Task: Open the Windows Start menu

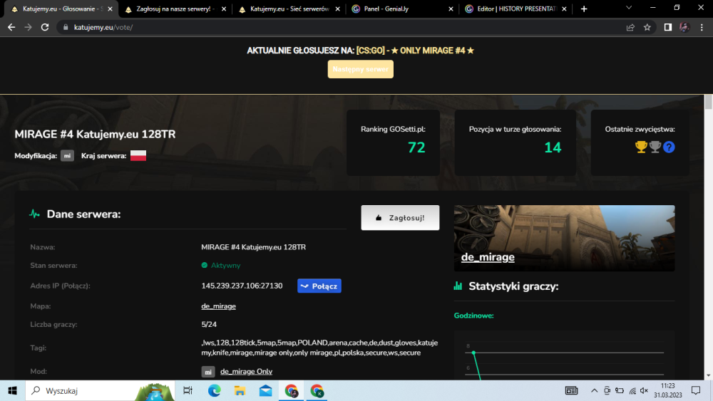Action: tap(12, 390)
